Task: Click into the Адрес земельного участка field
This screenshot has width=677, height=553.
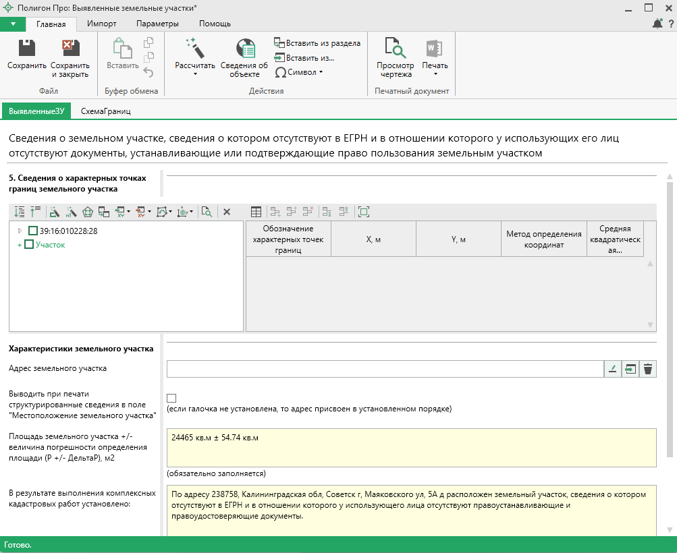Action: coord(385,369)
